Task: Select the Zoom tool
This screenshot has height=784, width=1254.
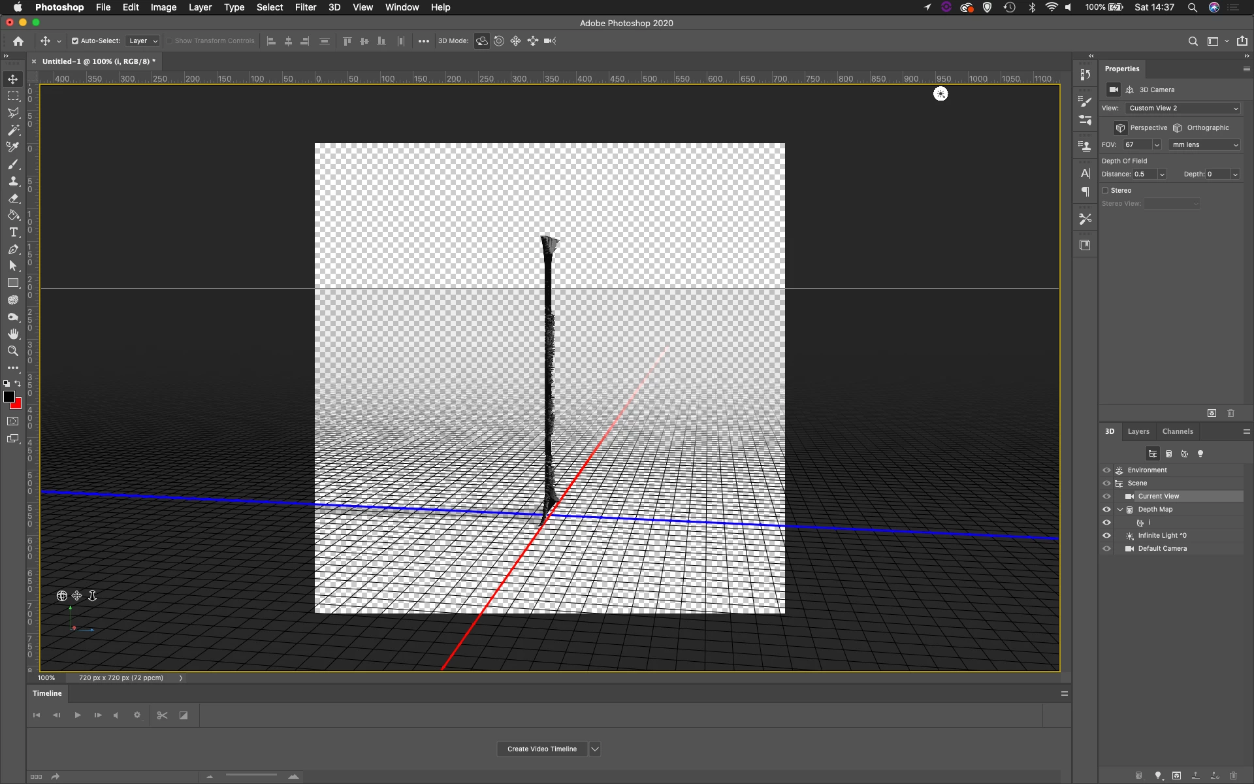Action: [13, 351]
